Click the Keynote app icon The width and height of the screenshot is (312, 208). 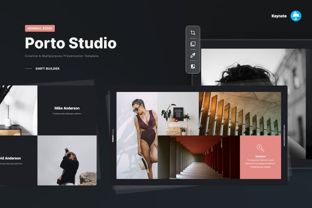click(x=296, y=16)
